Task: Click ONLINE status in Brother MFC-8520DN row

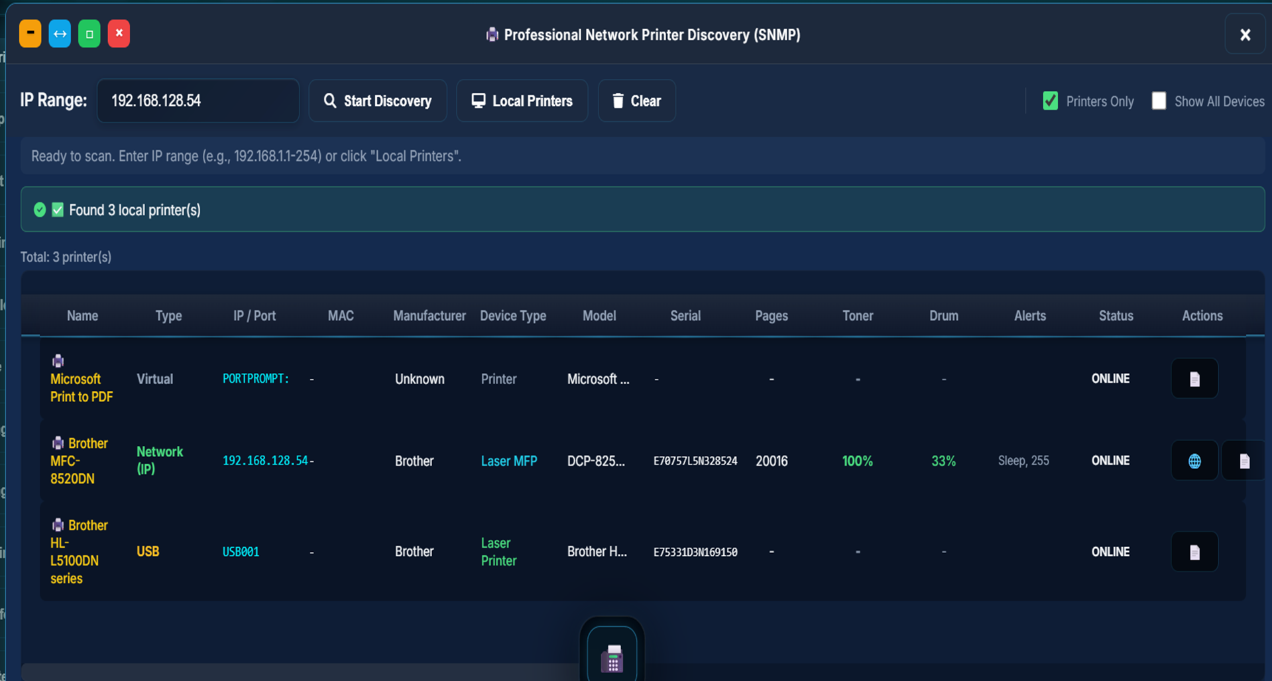Action: (1111, 460)
